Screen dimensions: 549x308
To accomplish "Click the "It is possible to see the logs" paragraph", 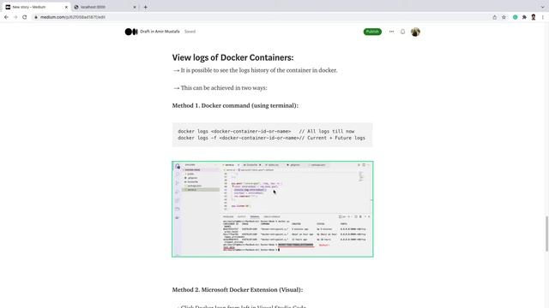I will (x=255, y=70).
